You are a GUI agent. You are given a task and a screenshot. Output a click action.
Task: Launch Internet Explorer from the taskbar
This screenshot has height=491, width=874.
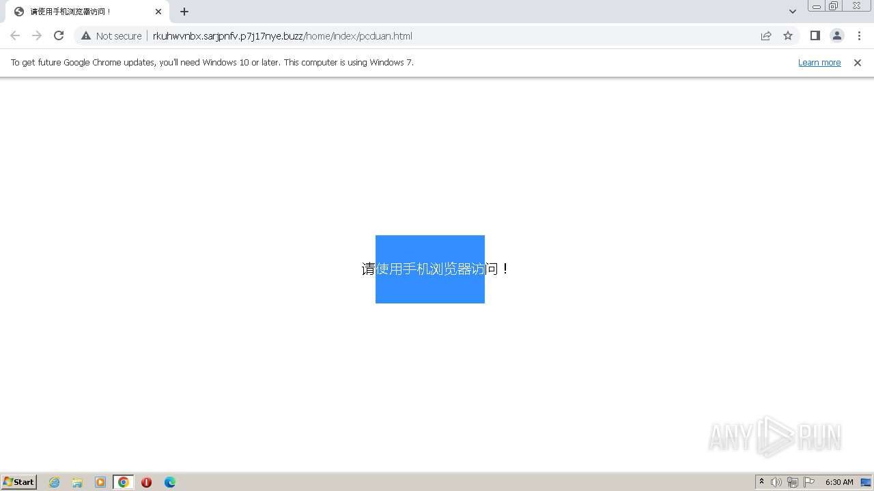click(54, 482)
